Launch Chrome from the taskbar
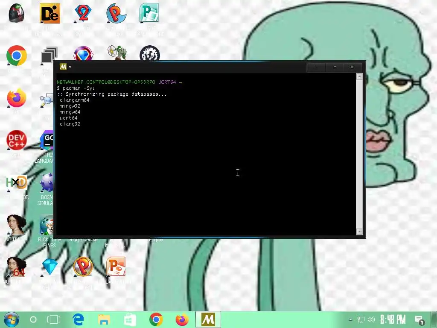This screenshot has width=437, height=328. pyautogui.click(x=156, y=319)
